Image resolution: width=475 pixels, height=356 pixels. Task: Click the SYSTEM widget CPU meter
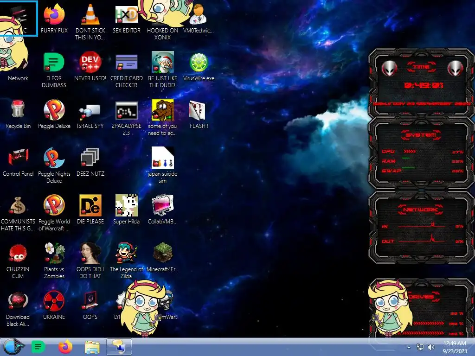[423, 152]
